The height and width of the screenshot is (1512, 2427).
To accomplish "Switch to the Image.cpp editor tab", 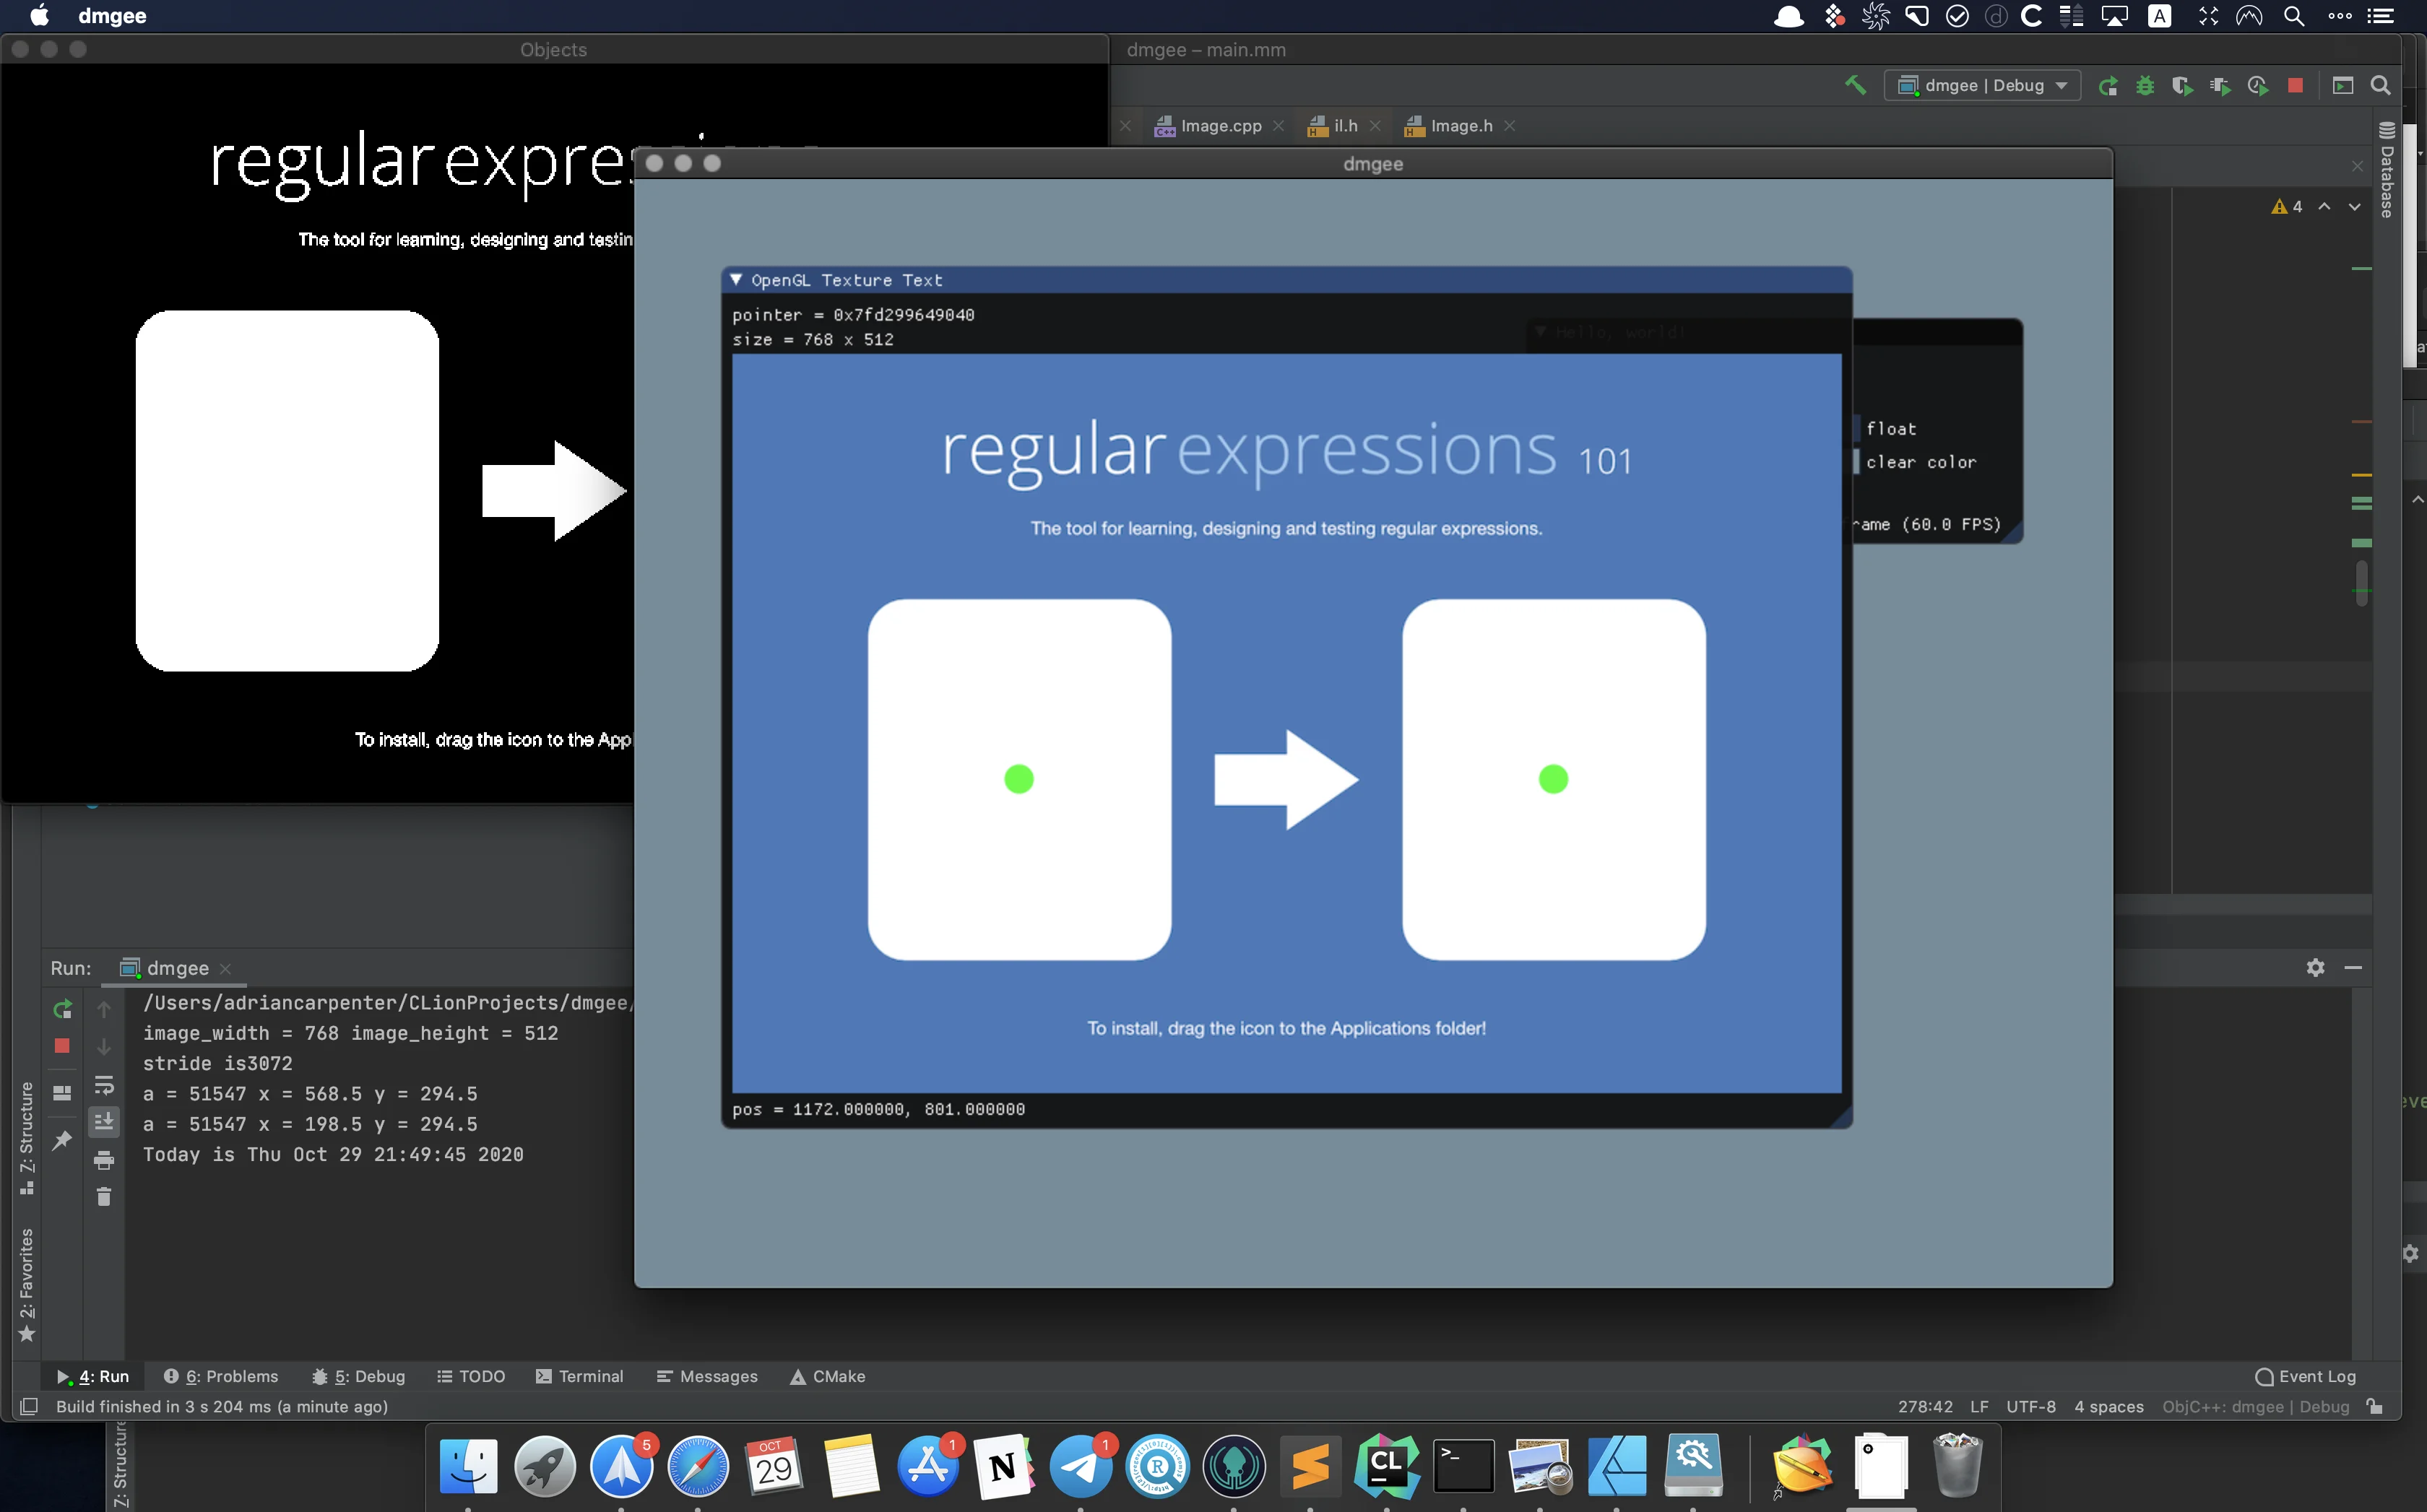I will coord(1209,126).
